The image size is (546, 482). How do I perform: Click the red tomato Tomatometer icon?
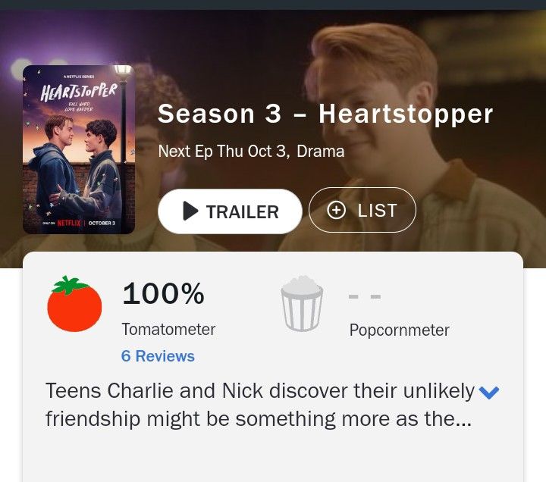point(74,304)
